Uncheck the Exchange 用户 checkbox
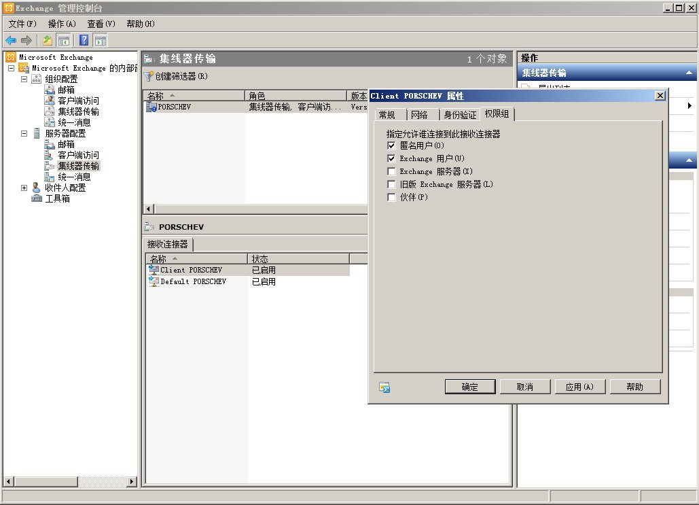 391,158
